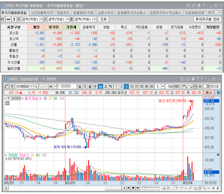224x194 pixels.
Task: Open chart settings gear icon
Action: pos(200,86)
